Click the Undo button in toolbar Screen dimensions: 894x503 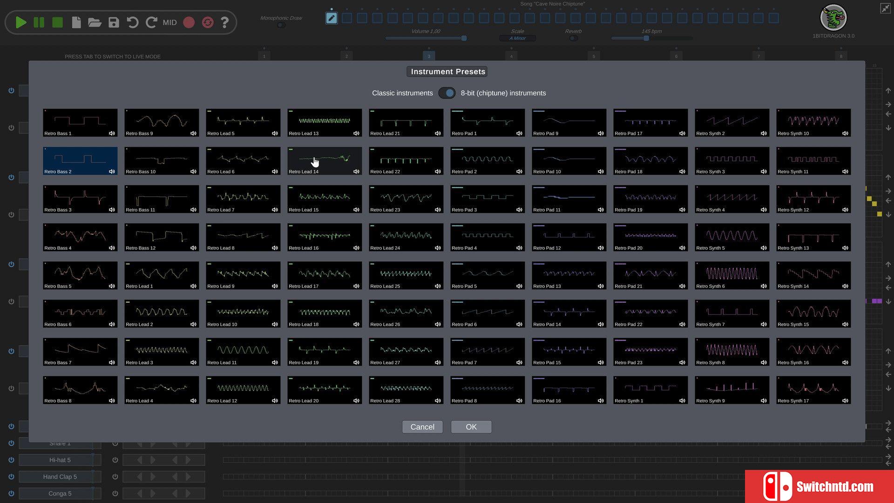pyautogui.click(x=133, y=22)
